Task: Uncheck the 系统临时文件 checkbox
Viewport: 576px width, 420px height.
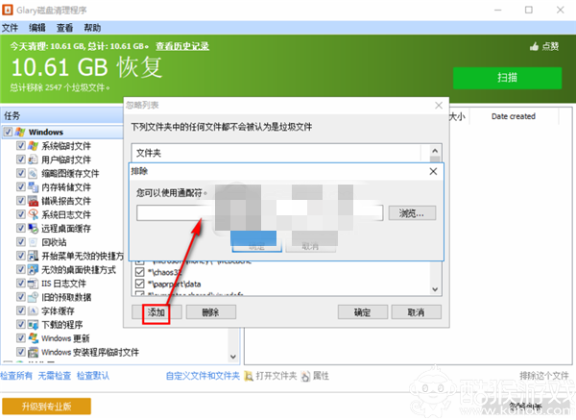Action: tap(21, 146)
